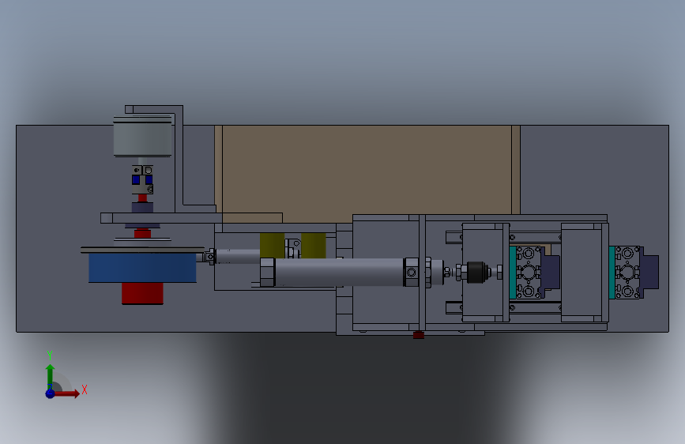This screenshot has width=685, height=444.
Task: Select the yellow block nearest the blue disc
Action: 272,246
